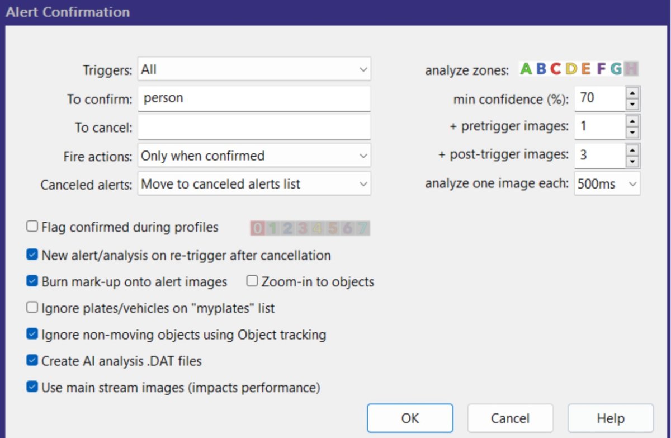This screenshot has width=671, height=438.
Task: Increase post-trigger images with up arrow
Action: pyautogui.click(x=632, y=149)
